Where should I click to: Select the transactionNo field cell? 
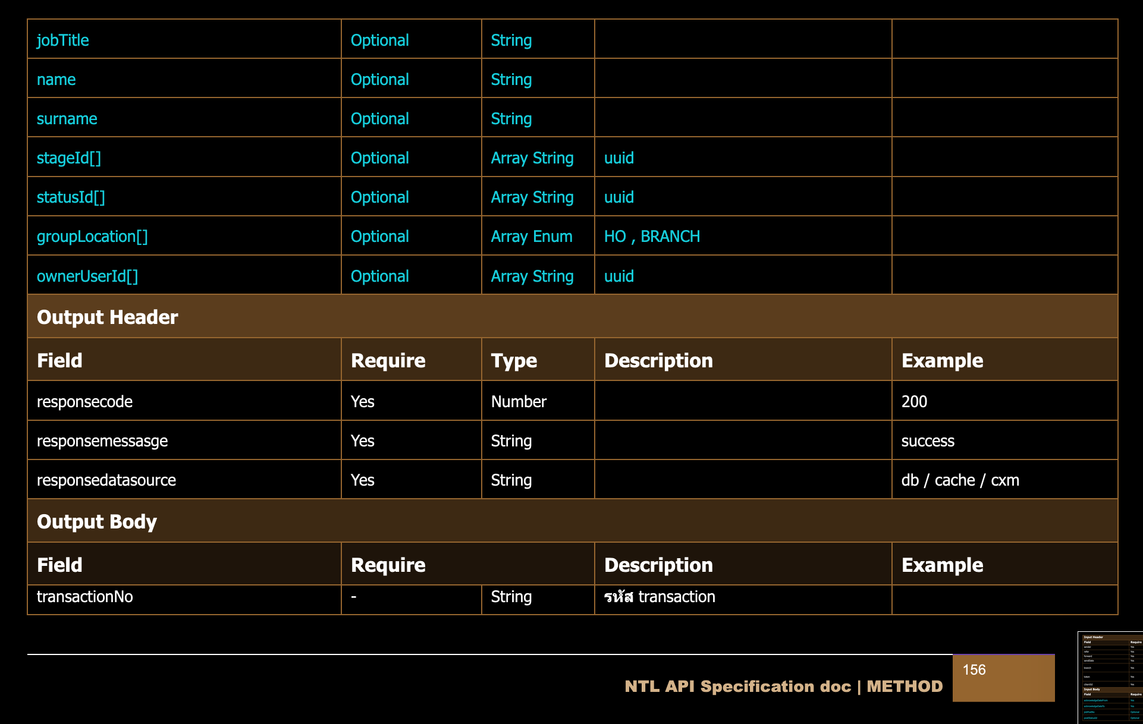point(85,597)
